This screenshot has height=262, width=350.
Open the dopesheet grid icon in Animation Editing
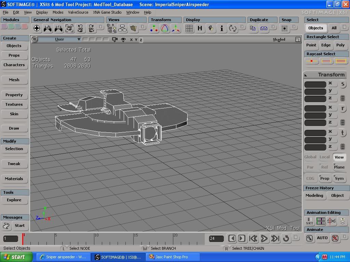point(321,221)
